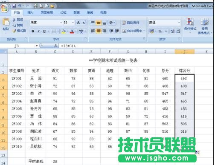This screenshot has width=215, height=165.
Task: Click the Comma Style icon
Action: (x=166, y=31)
